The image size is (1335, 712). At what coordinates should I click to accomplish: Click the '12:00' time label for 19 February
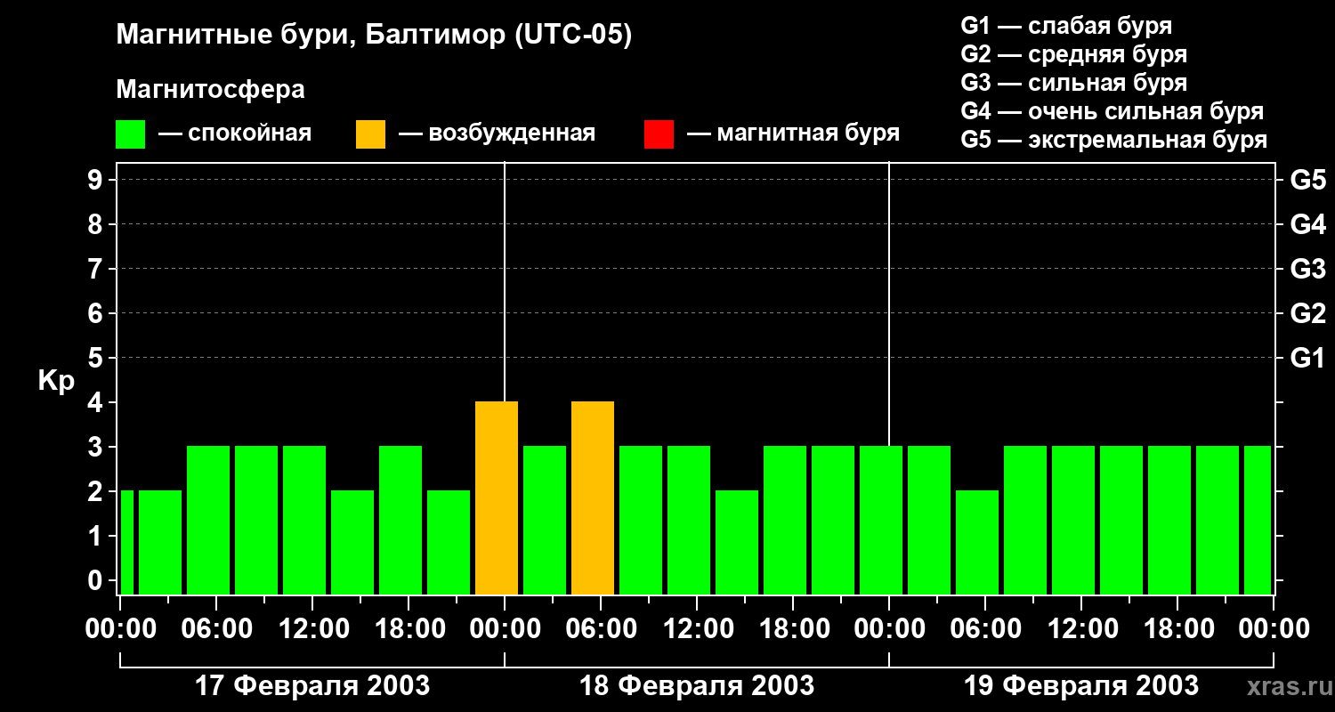[1081, 628]
